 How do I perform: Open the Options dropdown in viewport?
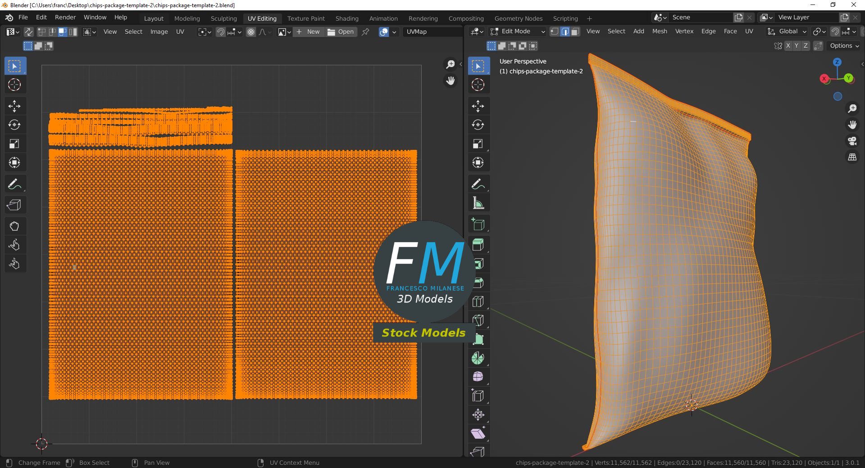coord(844,46)
